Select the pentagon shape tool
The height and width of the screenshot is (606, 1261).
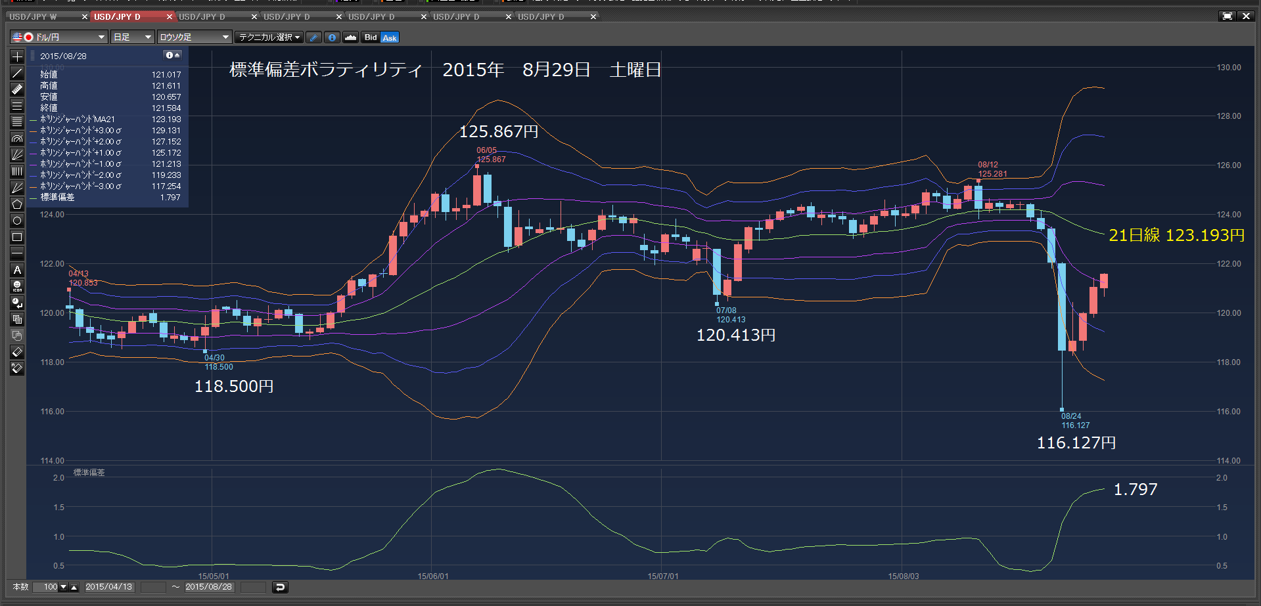[17, 204]
